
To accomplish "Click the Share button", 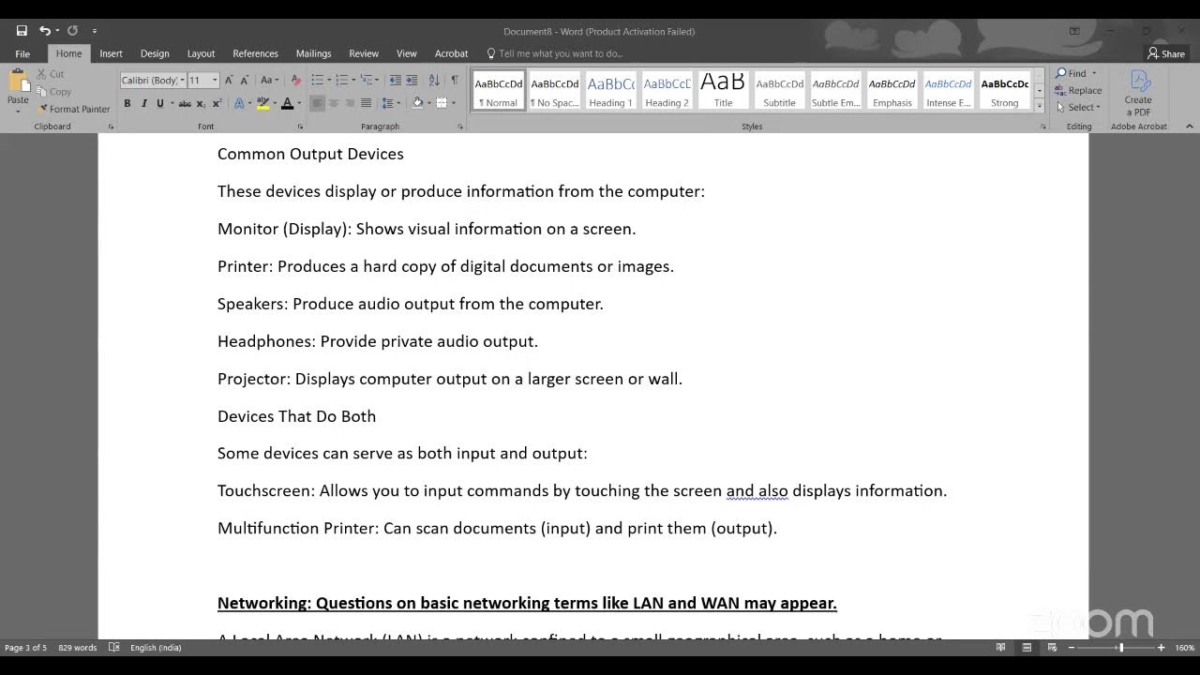I will [x=1167, y=53].
